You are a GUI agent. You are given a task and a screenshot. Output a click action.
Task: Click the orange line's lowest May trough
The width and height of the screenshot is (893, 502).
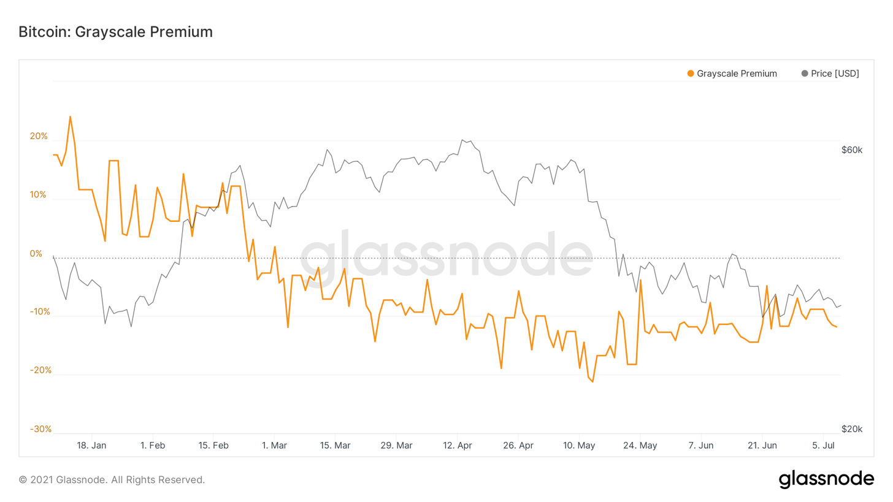[592, 382]
